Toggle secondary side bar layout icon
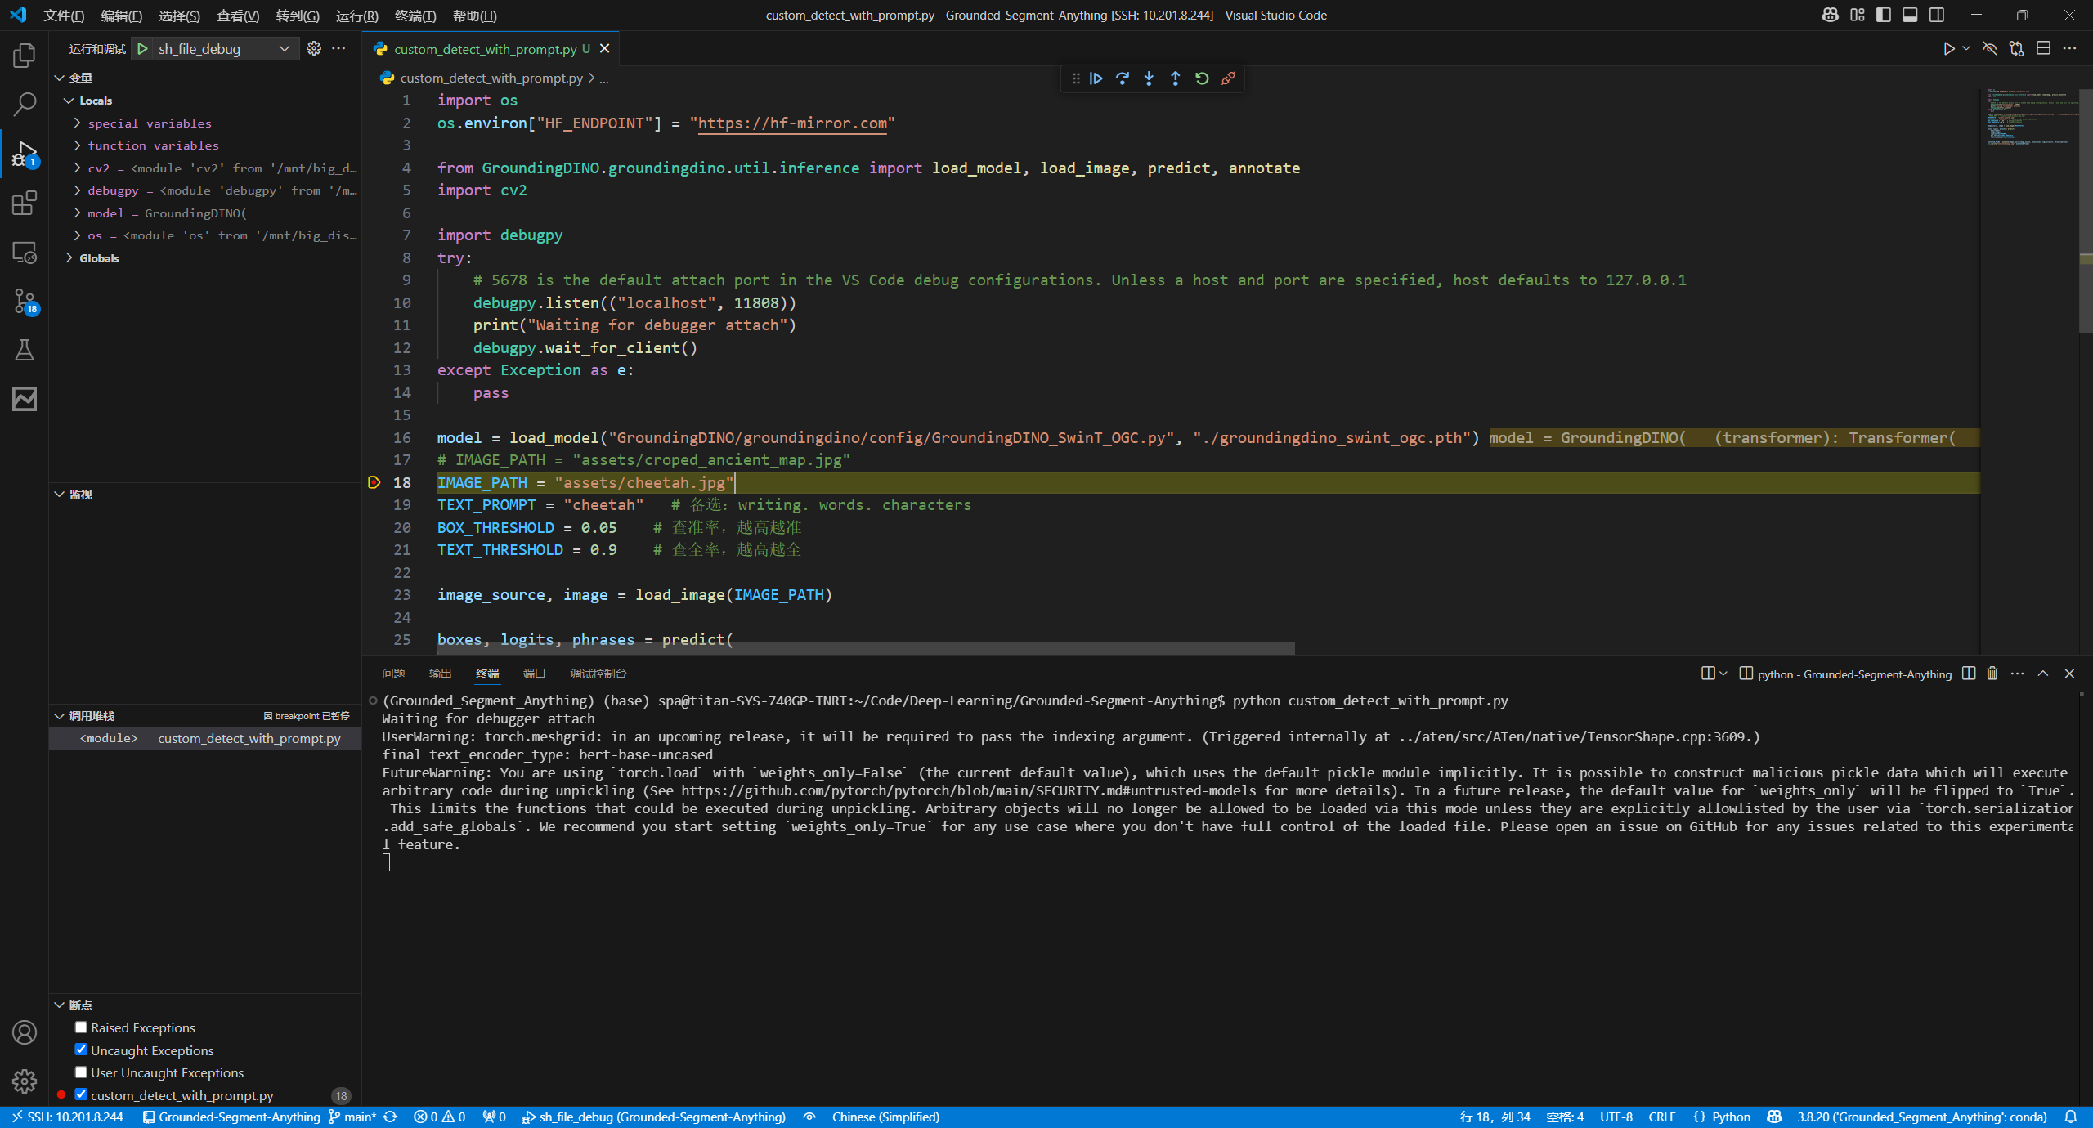This screenshot has width=2093, height=1128. click(1937, 15)
